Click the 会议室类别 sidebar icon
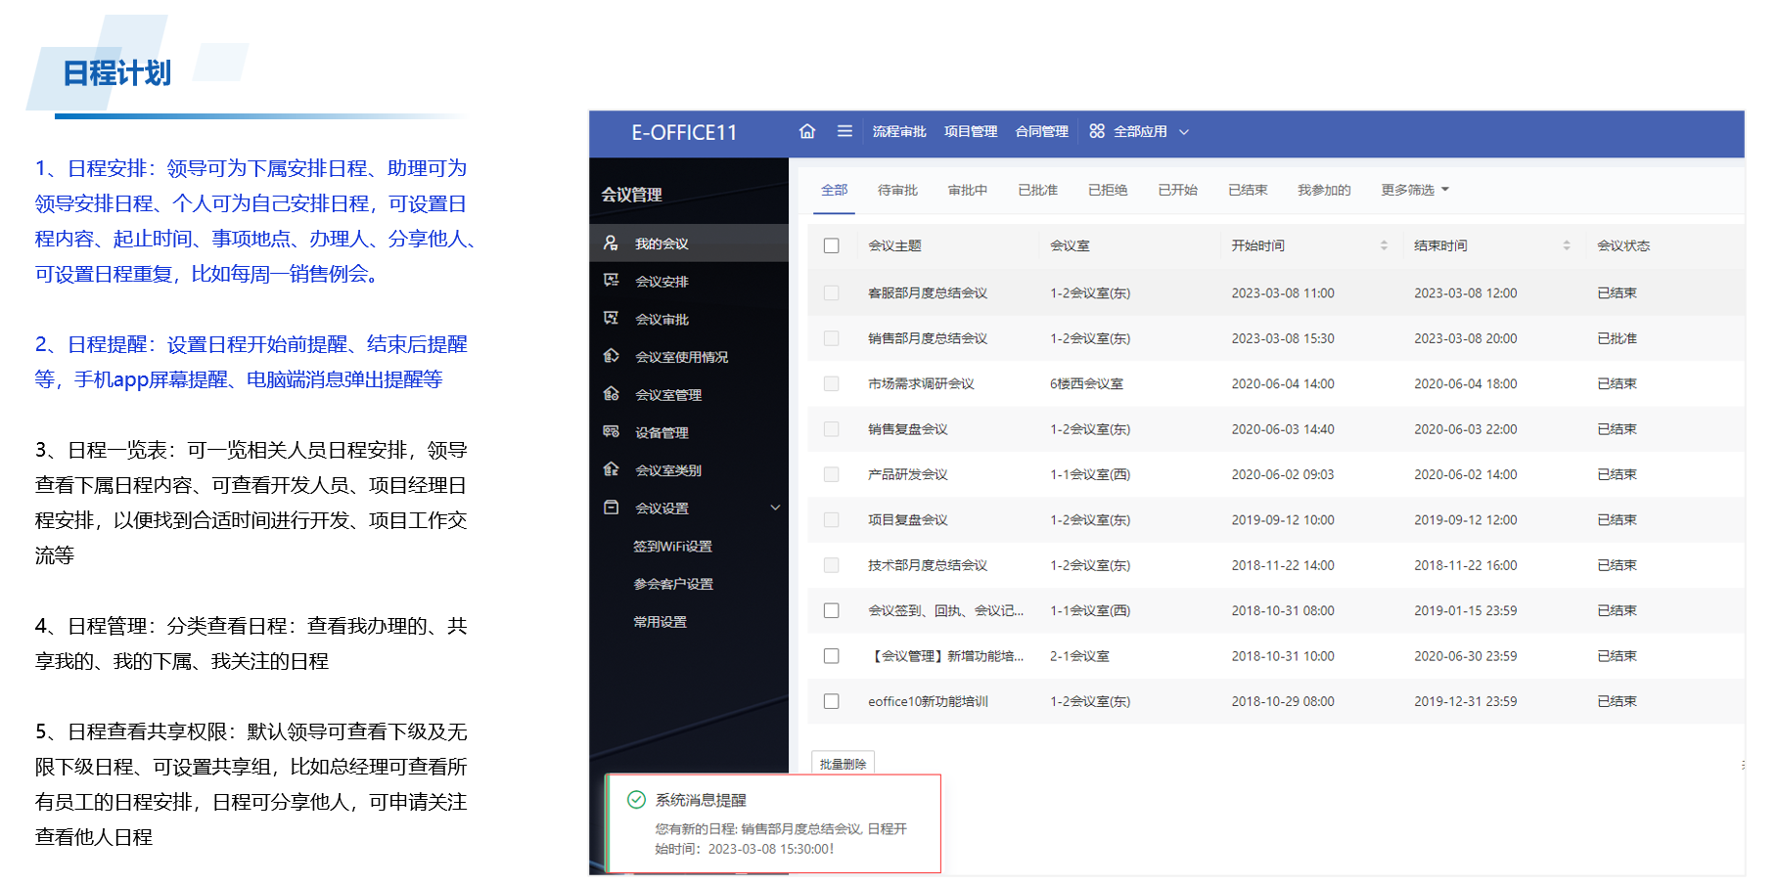The width and height of the screenshot is (1779, 885). tap(611, 469)
